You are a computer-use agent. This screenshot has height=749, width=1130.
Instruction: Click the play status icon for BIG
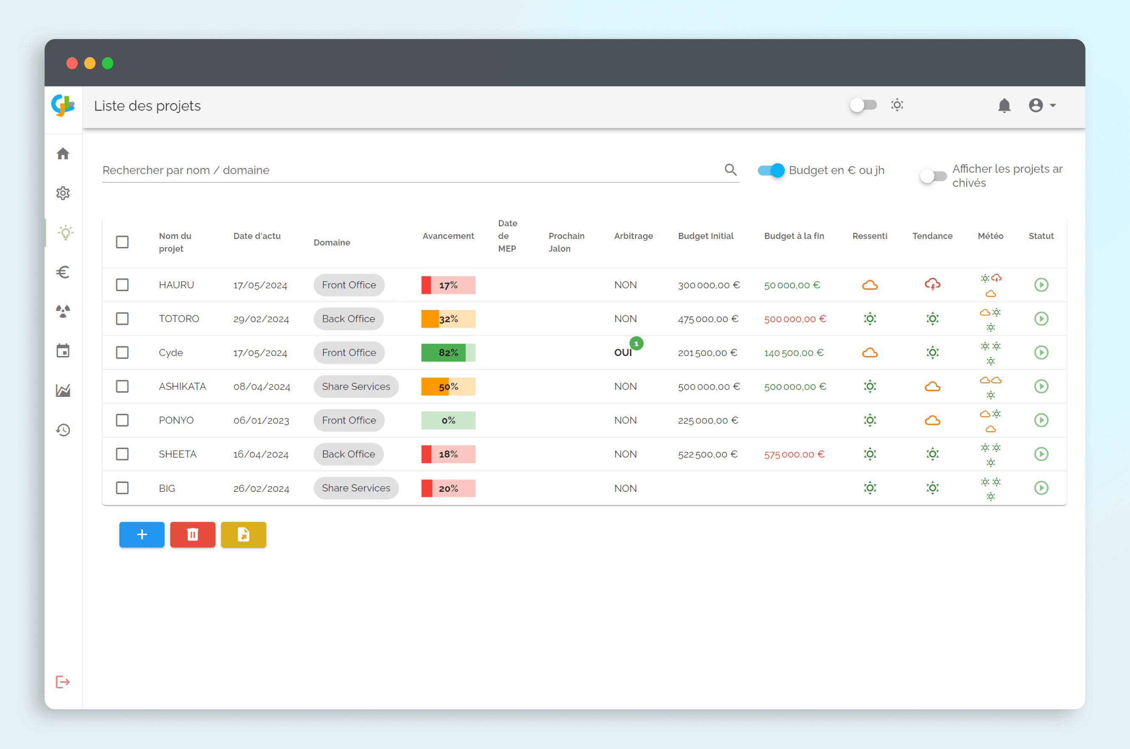(x=1041, y=488)
